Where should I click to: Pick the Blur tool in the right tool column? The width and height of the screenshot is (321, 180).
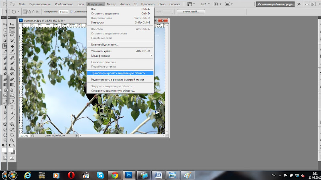pos(12,90)
